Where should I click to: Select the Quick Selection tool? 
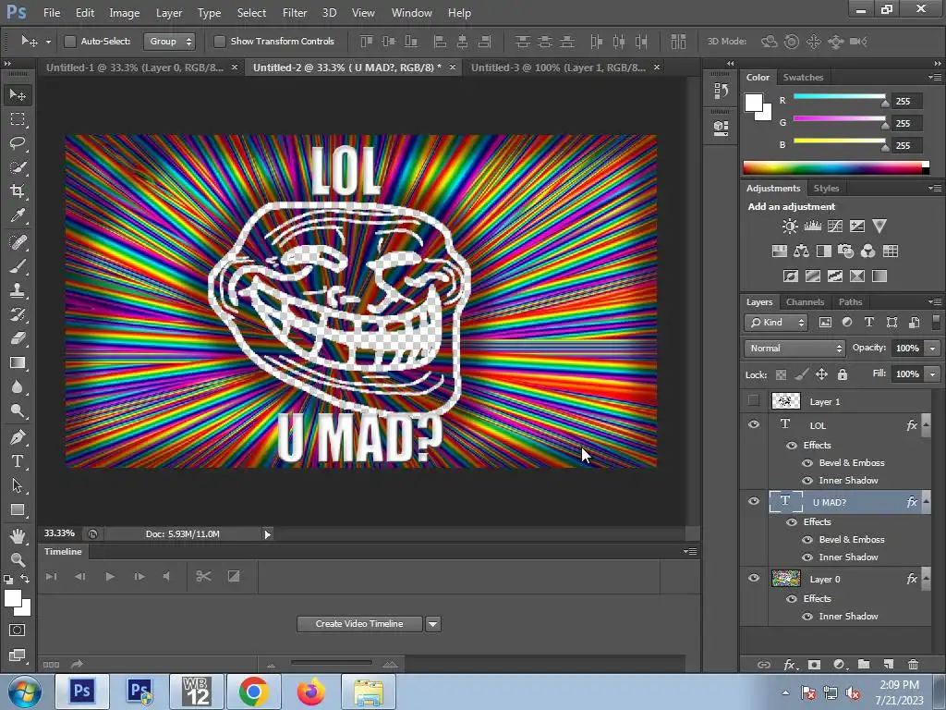[18, 167]
